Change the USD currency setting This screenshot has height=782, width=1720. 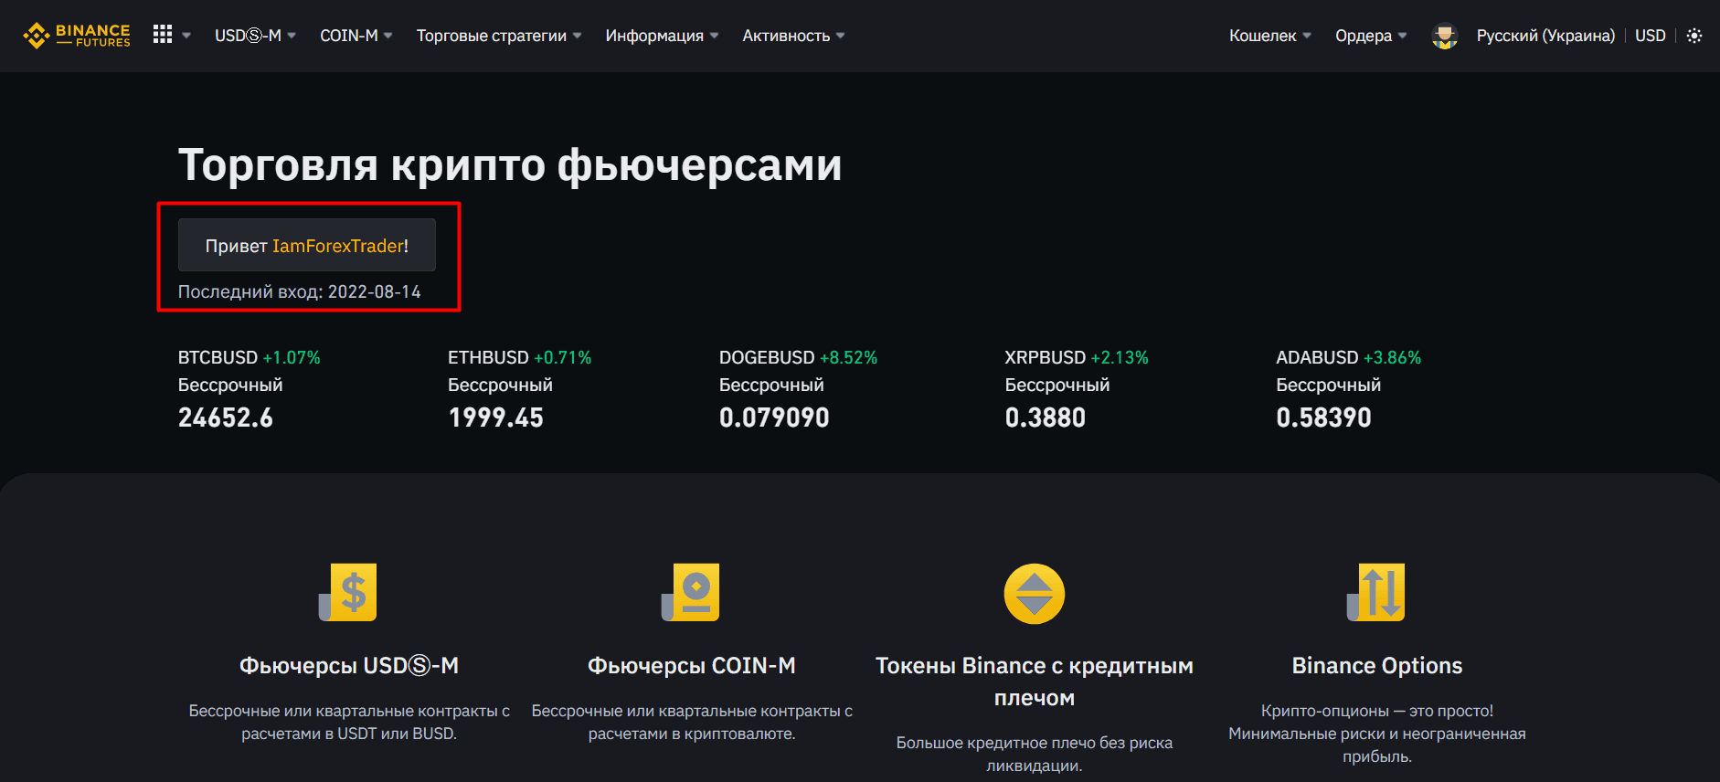[x=1650, y=36]
